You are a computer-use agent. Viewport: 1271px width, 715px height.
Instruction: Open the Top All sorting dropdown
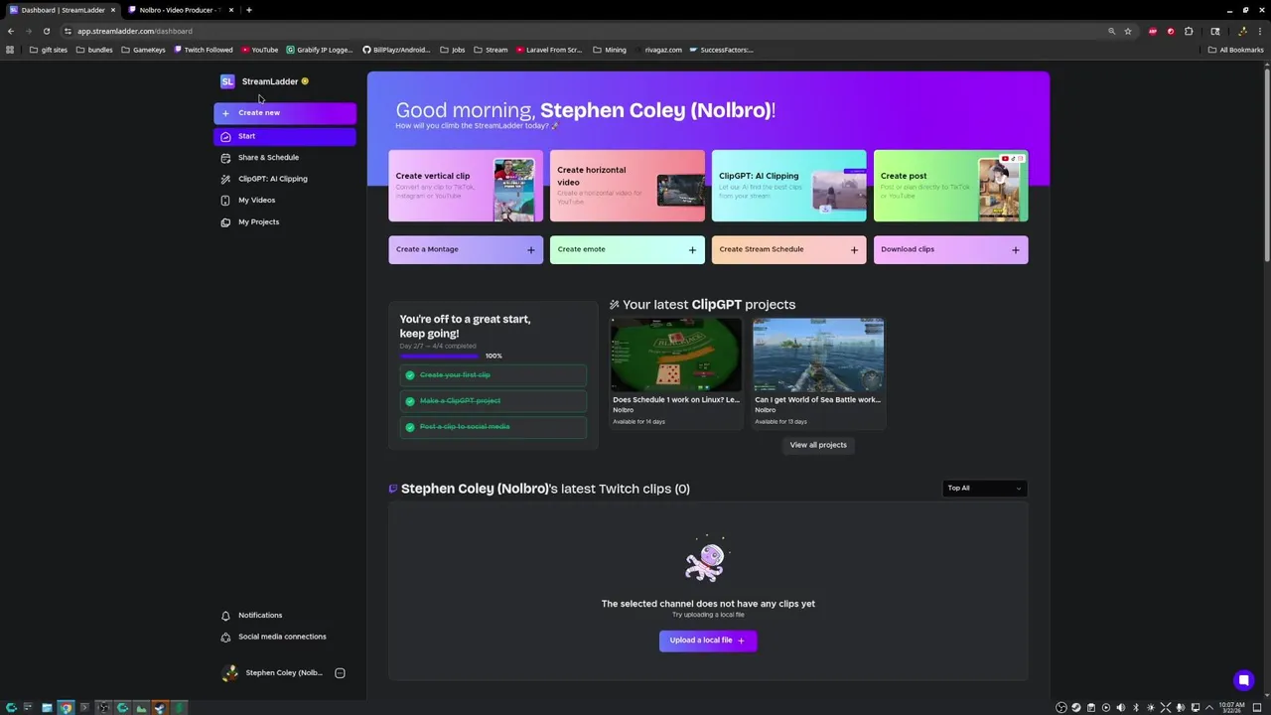click(x=984, y=489)
